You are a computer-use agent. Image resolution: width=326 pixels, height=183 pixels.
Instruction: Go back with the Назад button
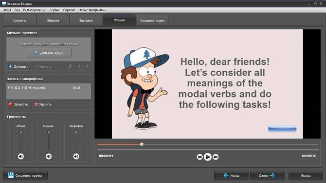(232, 176)
